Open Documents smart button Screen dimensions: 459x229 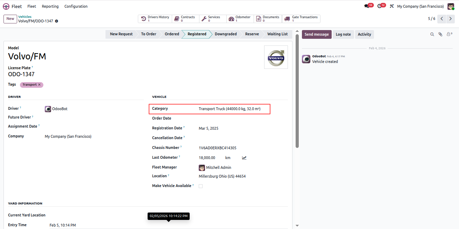(x=268, y=19)
